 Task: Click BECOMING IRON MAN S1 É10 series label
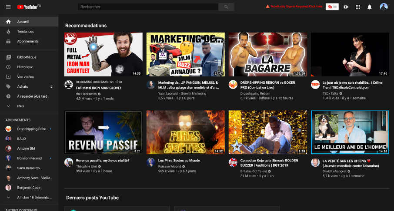99,82
